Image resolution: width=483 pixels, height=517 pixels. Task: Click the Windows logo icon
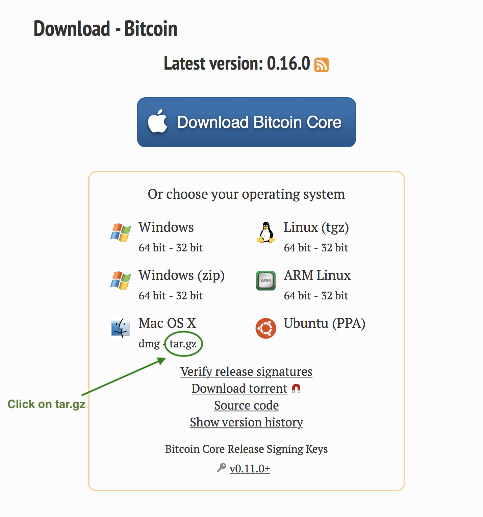120,232
